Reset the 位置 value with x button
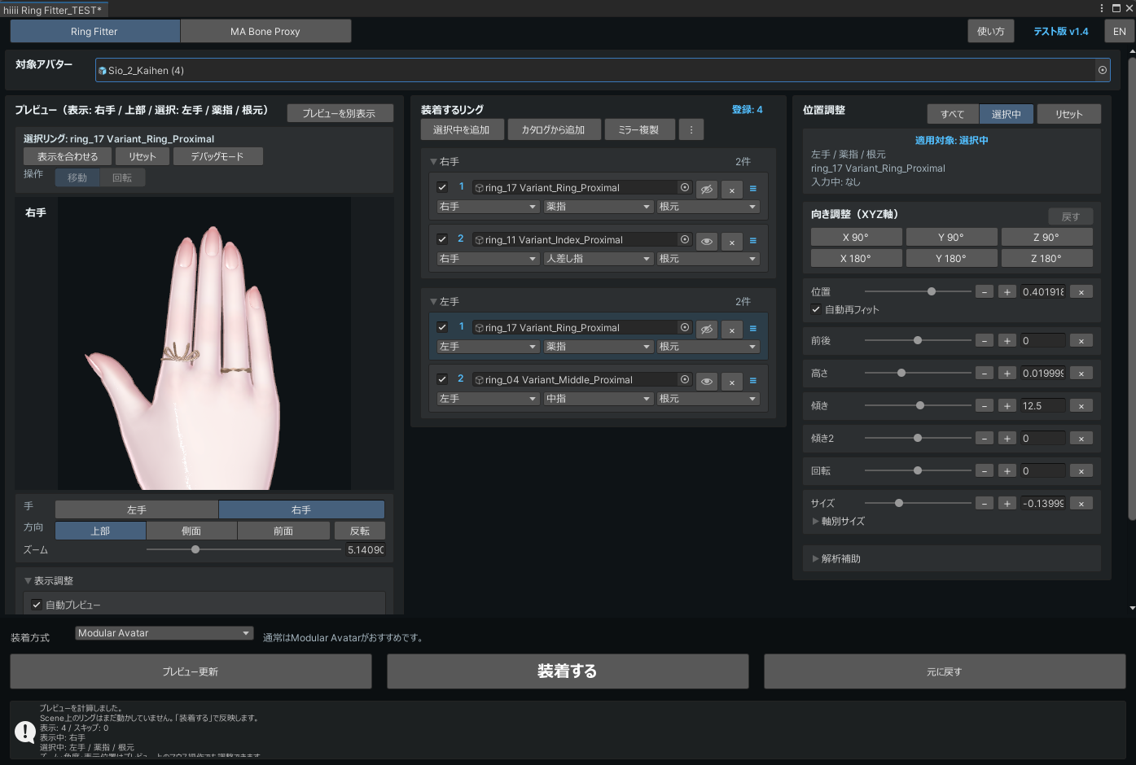 click(1081, 292)
